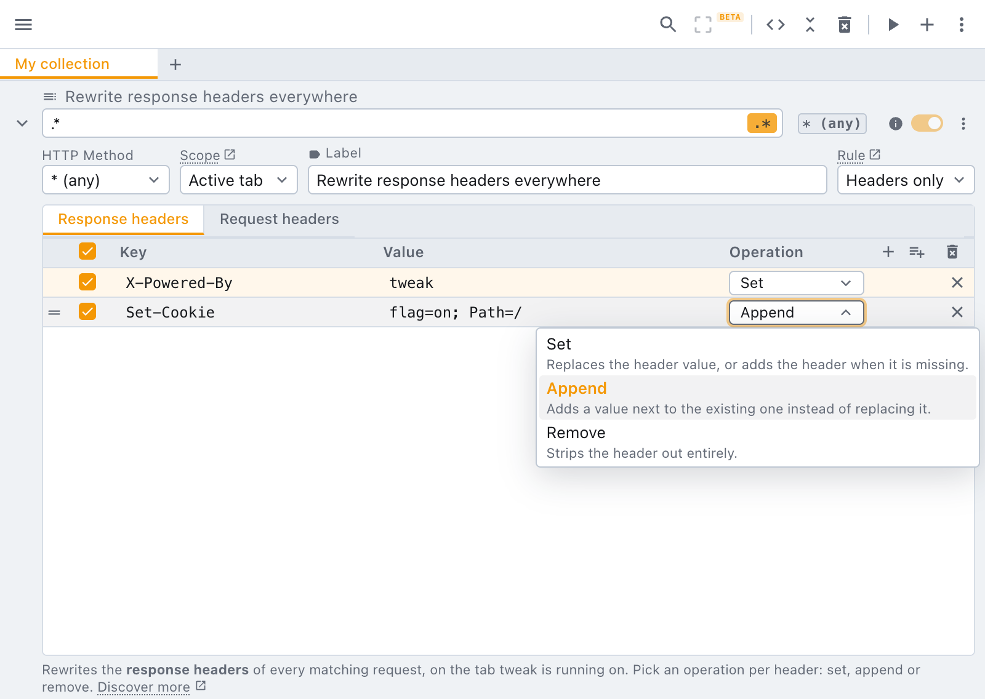This screenshot has width=985, height=699.
Task: Open the hamburger main menu
Action: (x=23, y=25)
